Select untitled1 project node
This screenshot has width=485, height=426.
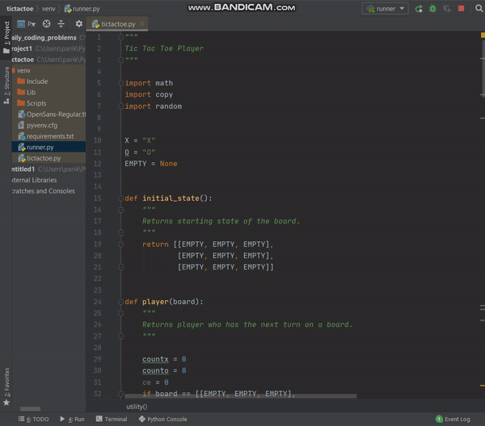(x=48, y=169)
